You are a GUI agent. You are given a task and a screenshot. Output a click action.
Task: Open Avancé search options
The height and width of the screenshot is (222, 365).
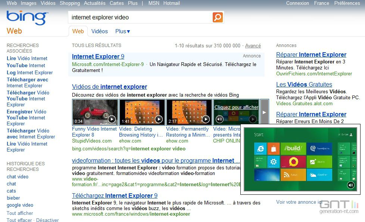253,46
